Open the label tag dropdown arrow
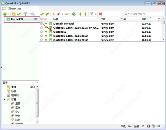 (63, 14)
